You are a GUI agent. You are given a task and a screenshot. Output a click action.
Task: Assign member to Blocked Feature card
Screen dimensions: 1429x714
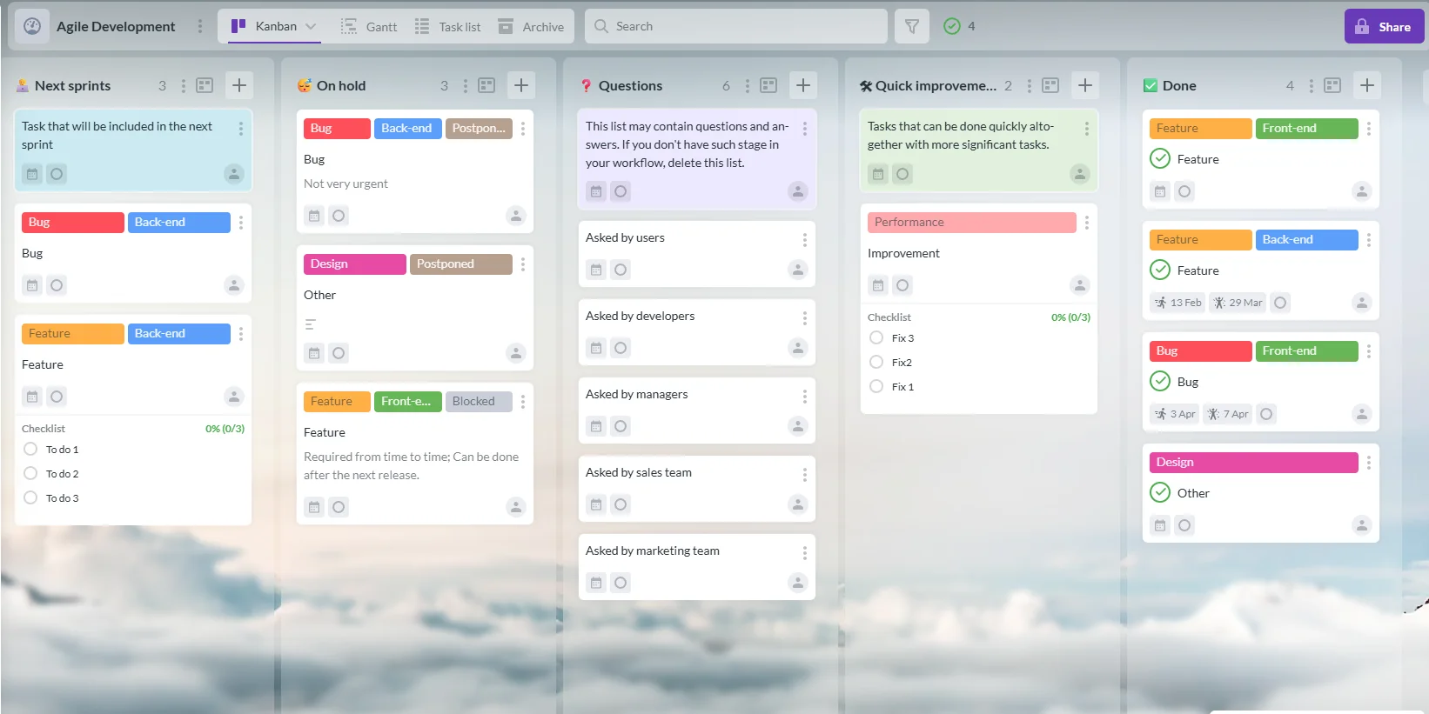pyautogui.click(x=516, y=507)
